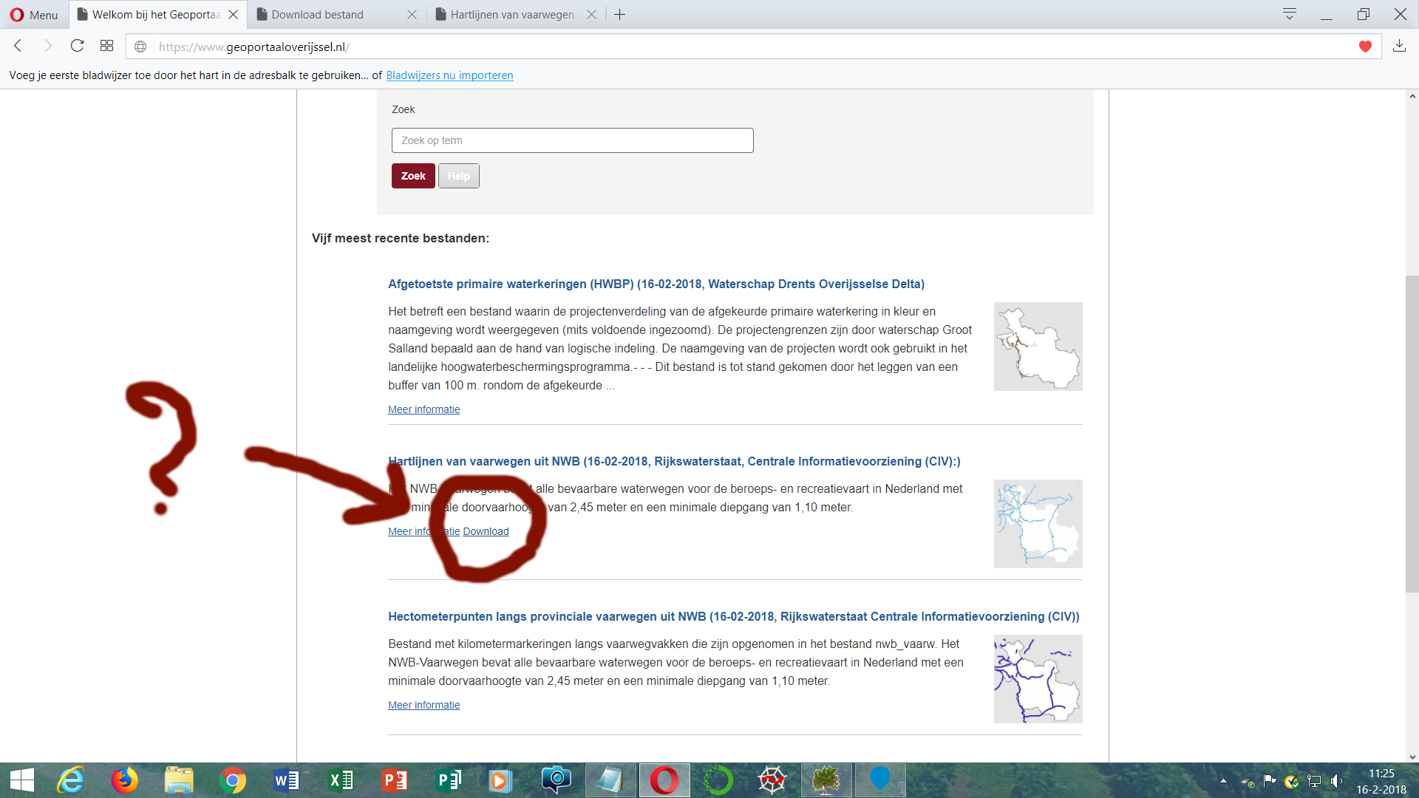The height and width of the screenshot is (798, 1419).
Task: Open Windows Media Player from the taskbar
Action: (501, 780)
